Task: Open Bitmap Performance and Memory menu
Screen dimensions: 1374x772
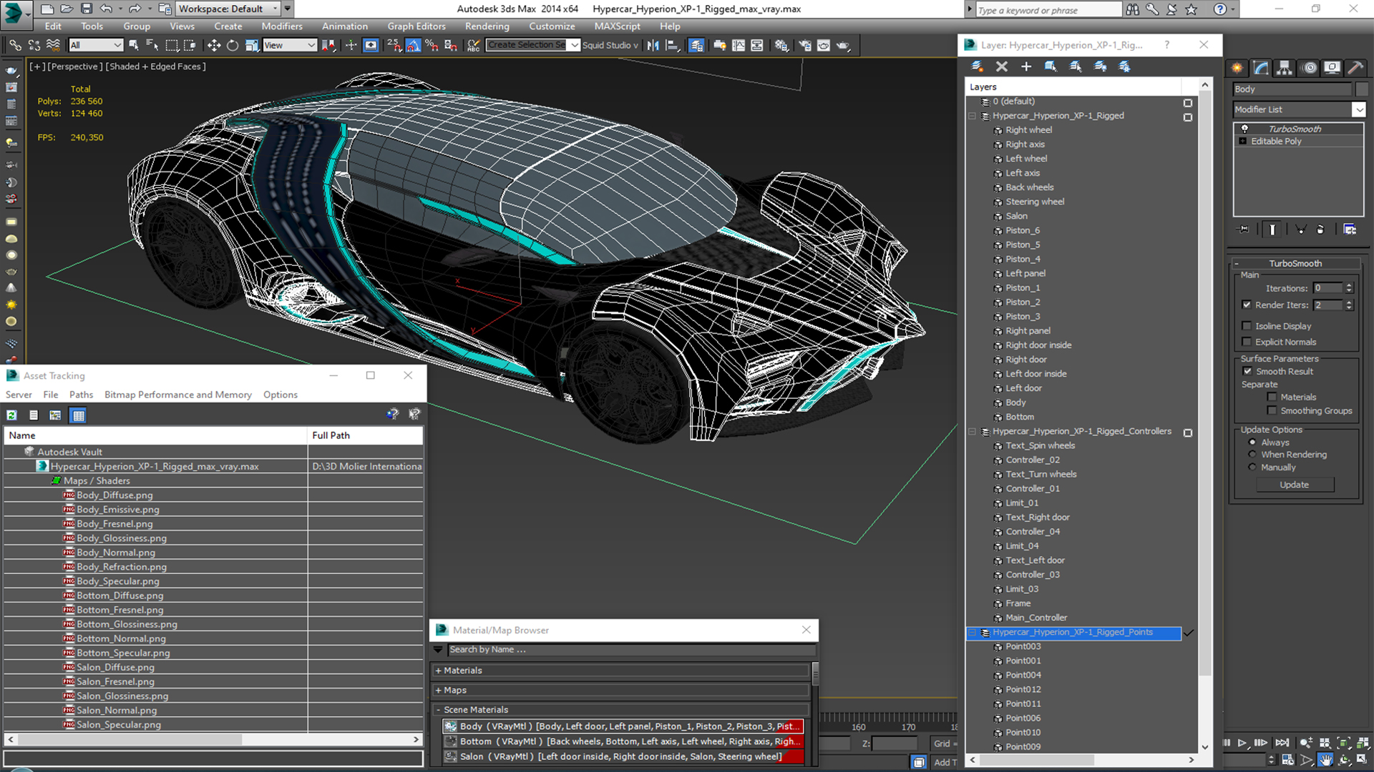Action: [177, 395]
